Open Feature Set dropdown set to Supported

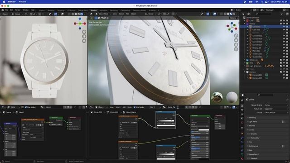tap(276, 109)
